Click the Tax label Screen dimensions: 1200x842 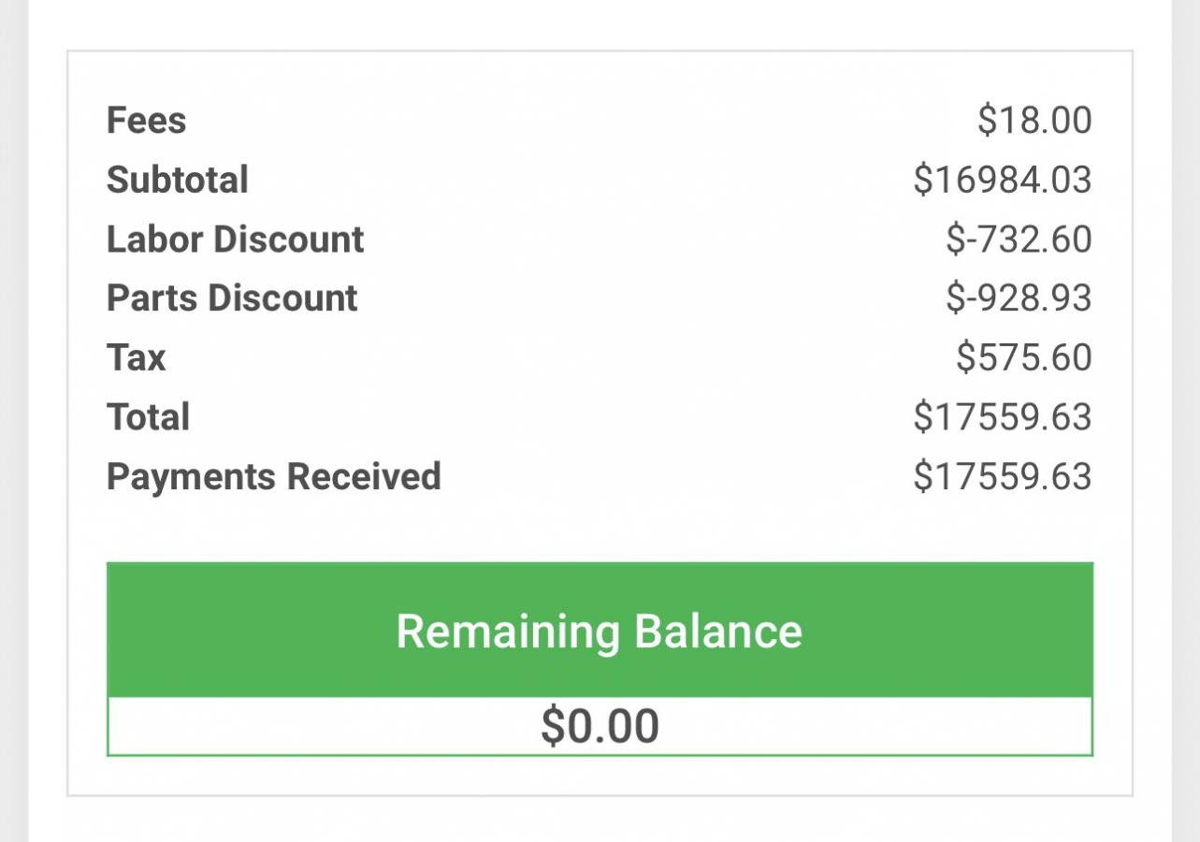(x=136, y=357)
